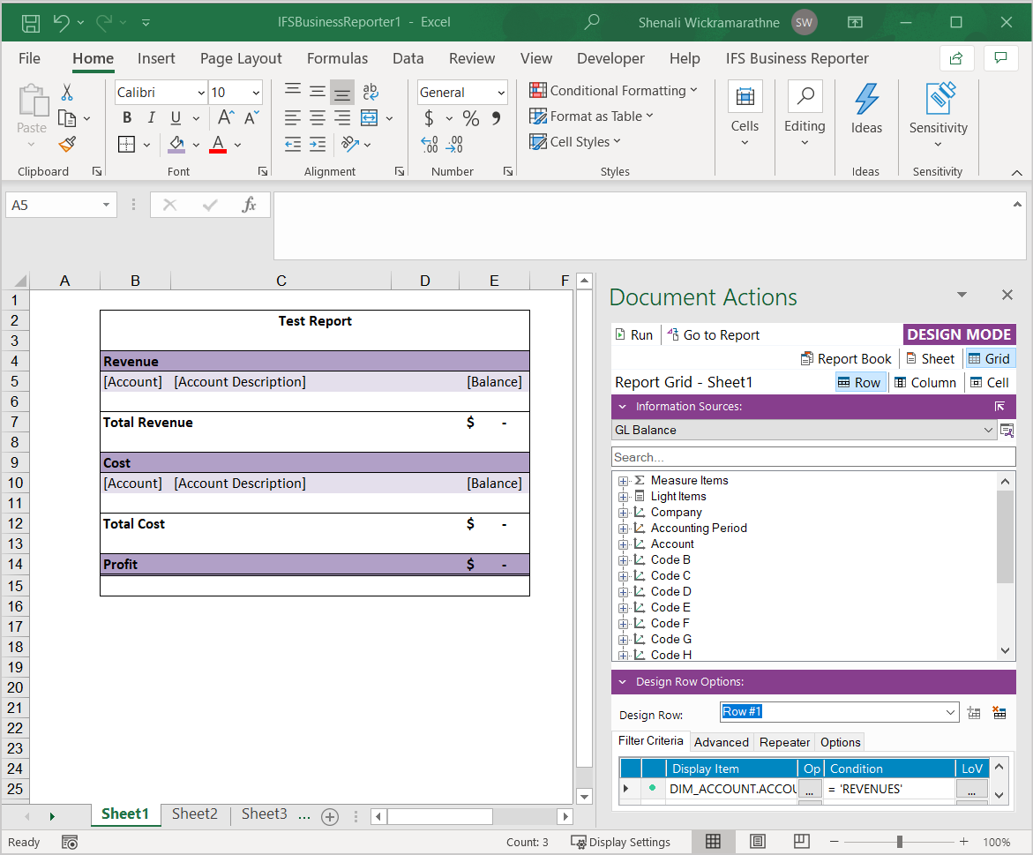This screenshot has width=1033, height=855.
Task: Open the Editing group menu
Action: 805,115
